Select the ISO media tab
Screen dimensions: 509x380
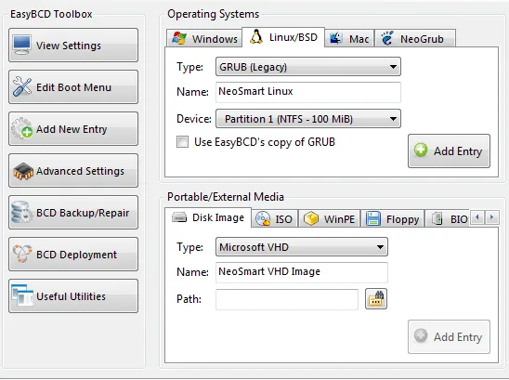click(x=274, y=218)
